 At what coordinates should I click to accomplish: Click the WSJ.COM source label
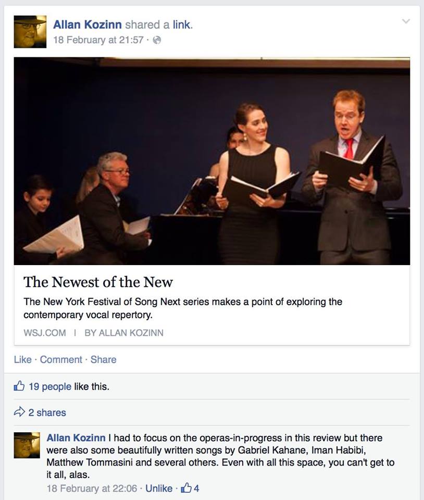[45, 333]
